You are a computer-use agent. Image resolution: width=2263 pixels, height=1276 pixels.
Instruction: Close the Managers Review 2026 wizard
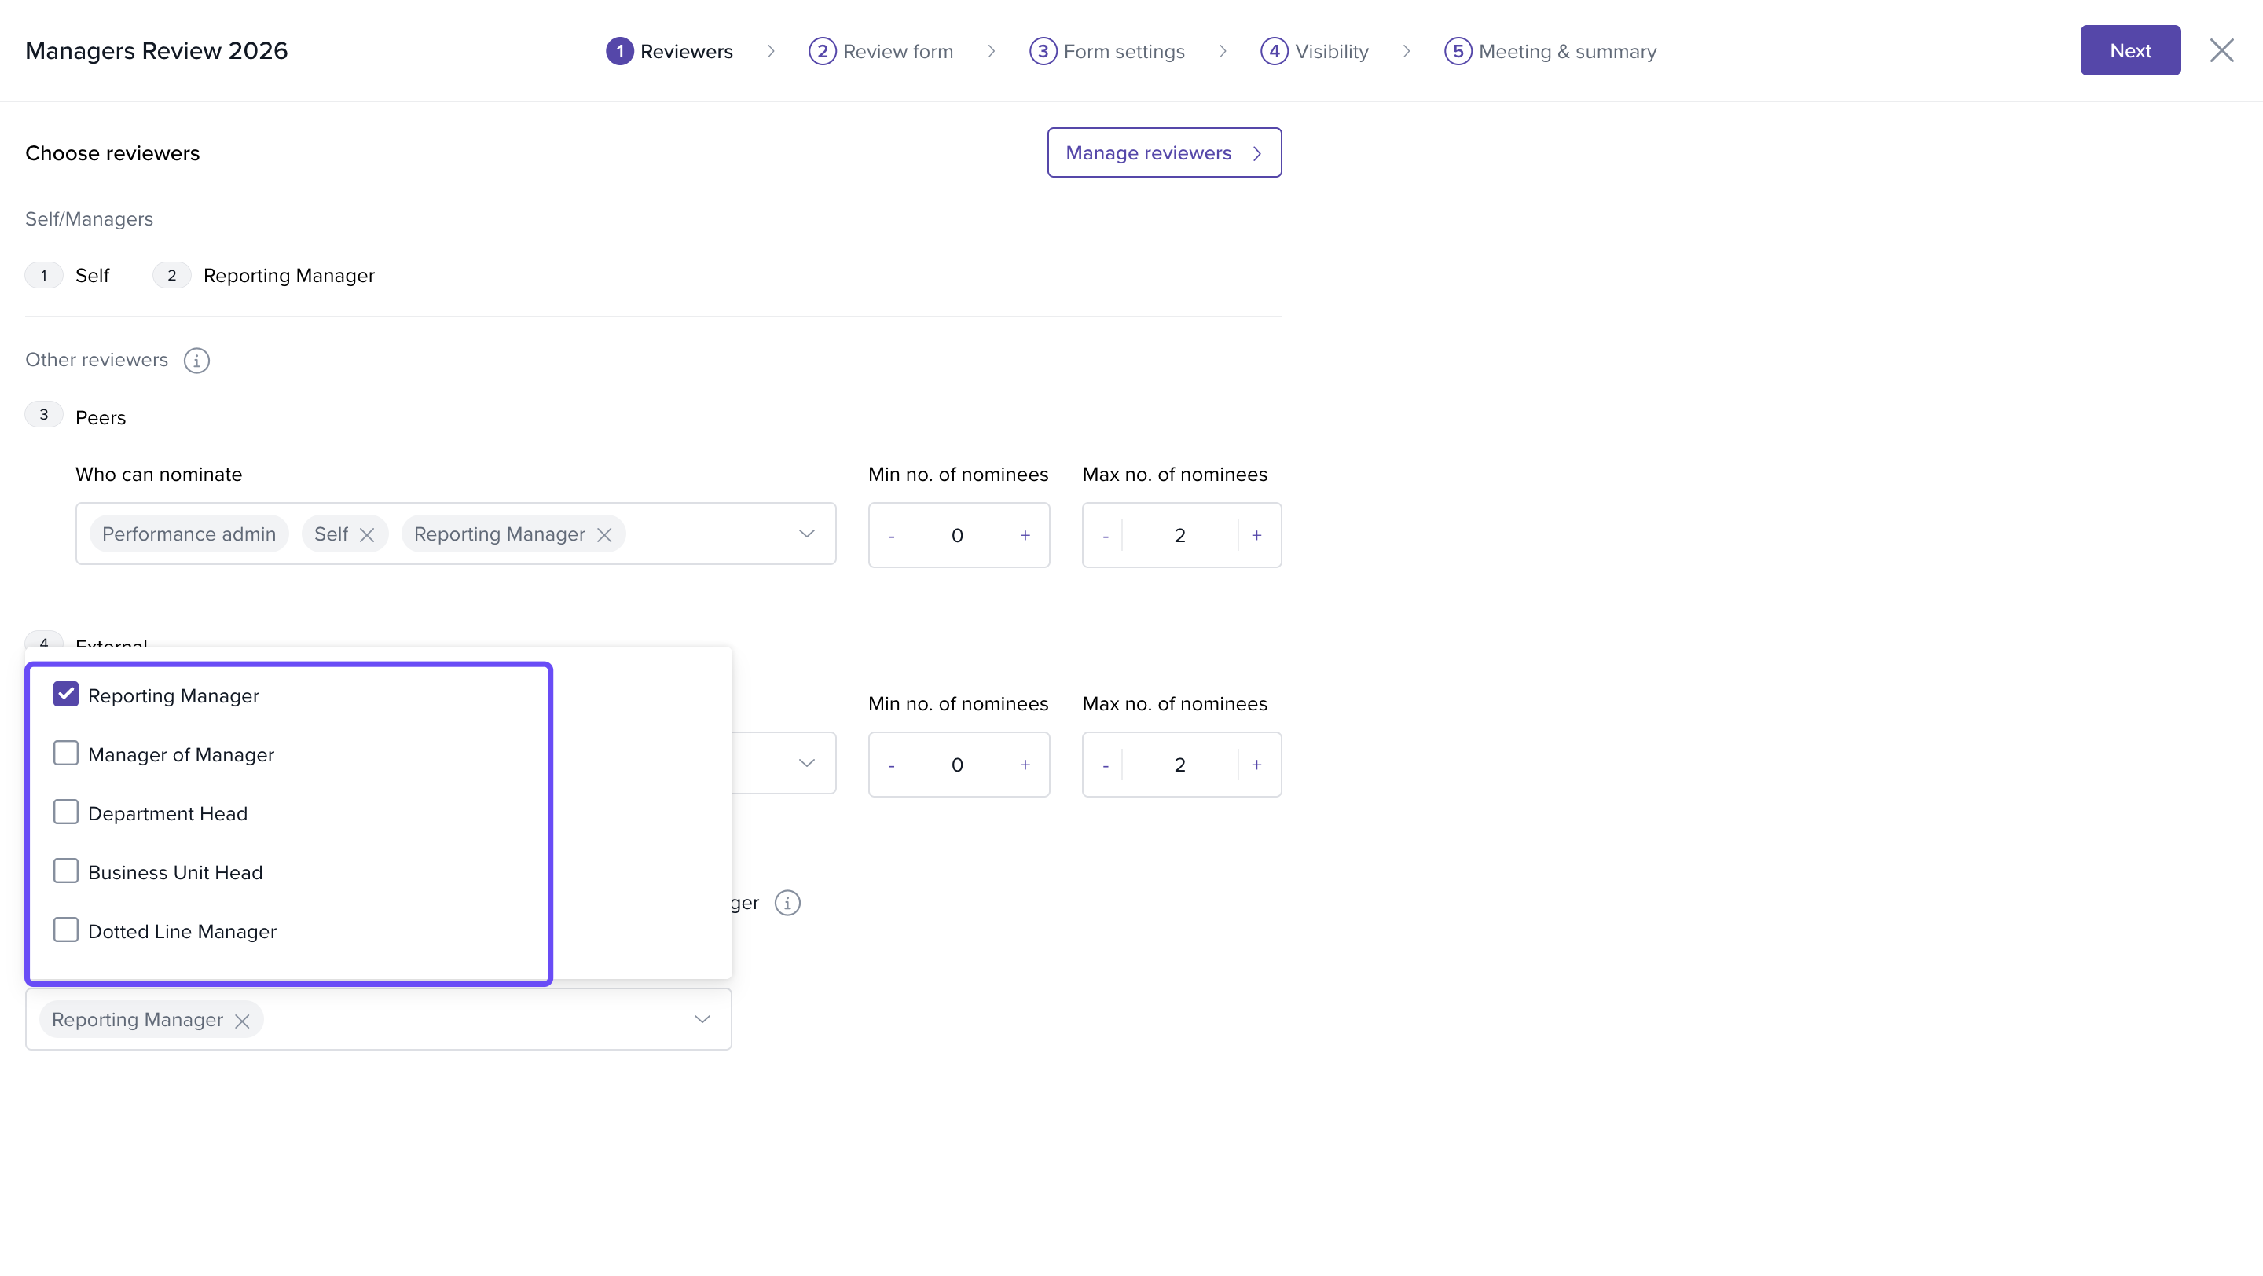[x=2221, y=51]
